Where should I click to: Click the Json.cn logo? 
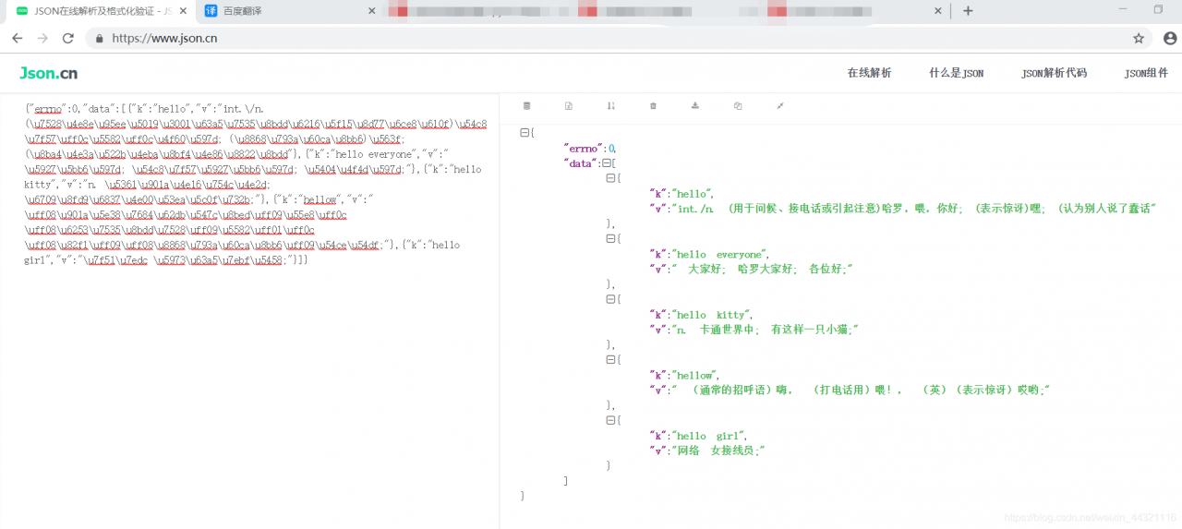click(x=49, y=73)
